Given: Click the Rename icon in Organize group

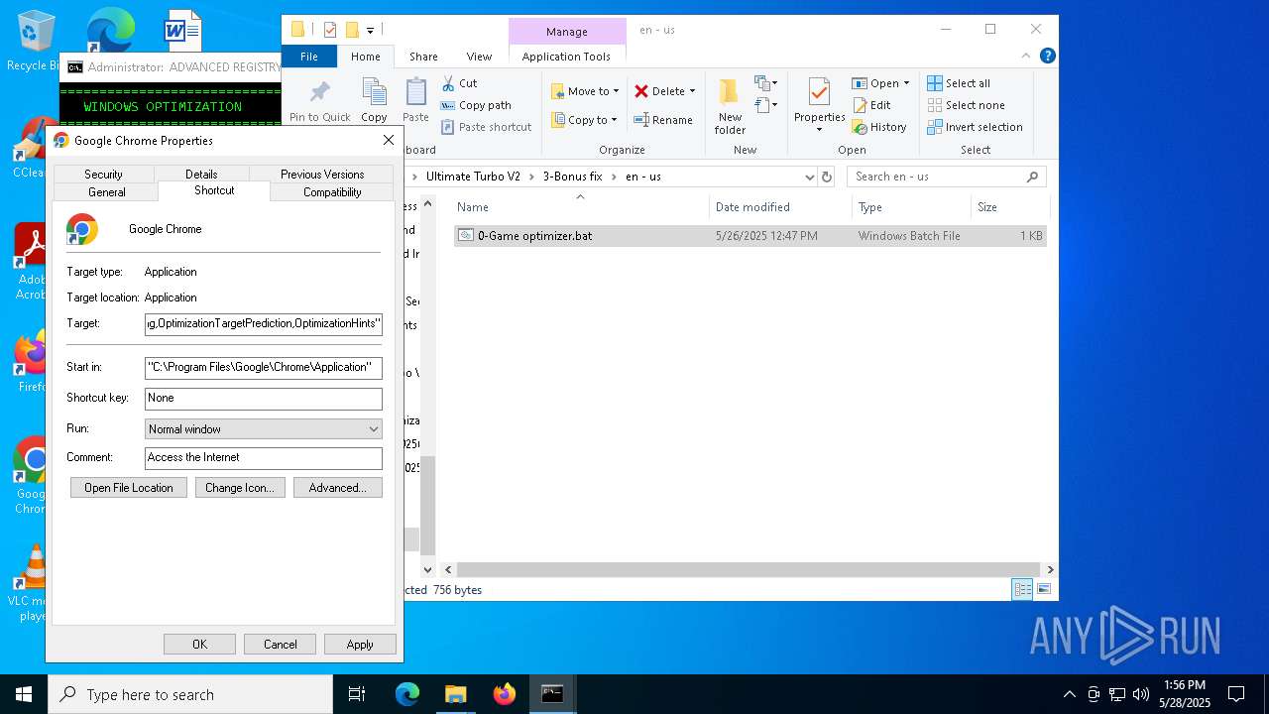Looking at the screenshot, I should (x=641, y=120).
